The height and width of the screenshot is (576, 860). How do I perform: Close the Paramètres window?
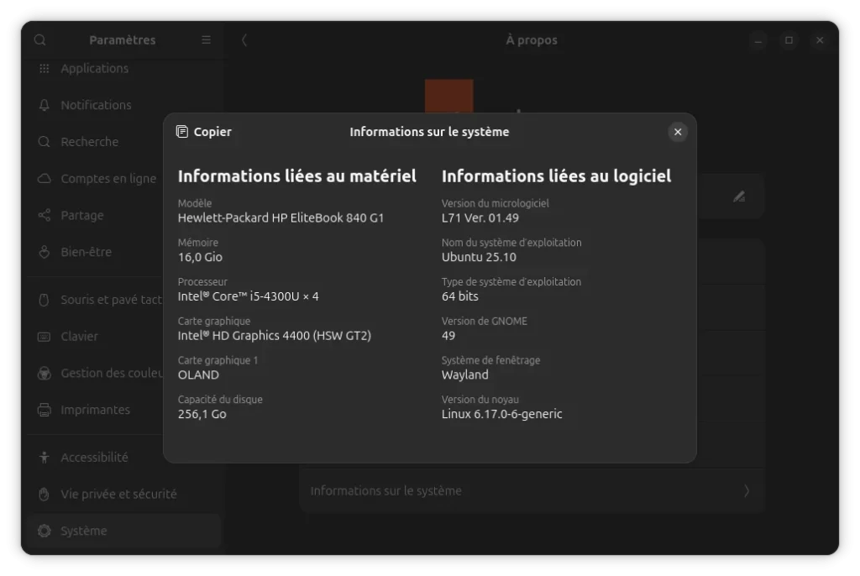820,40
